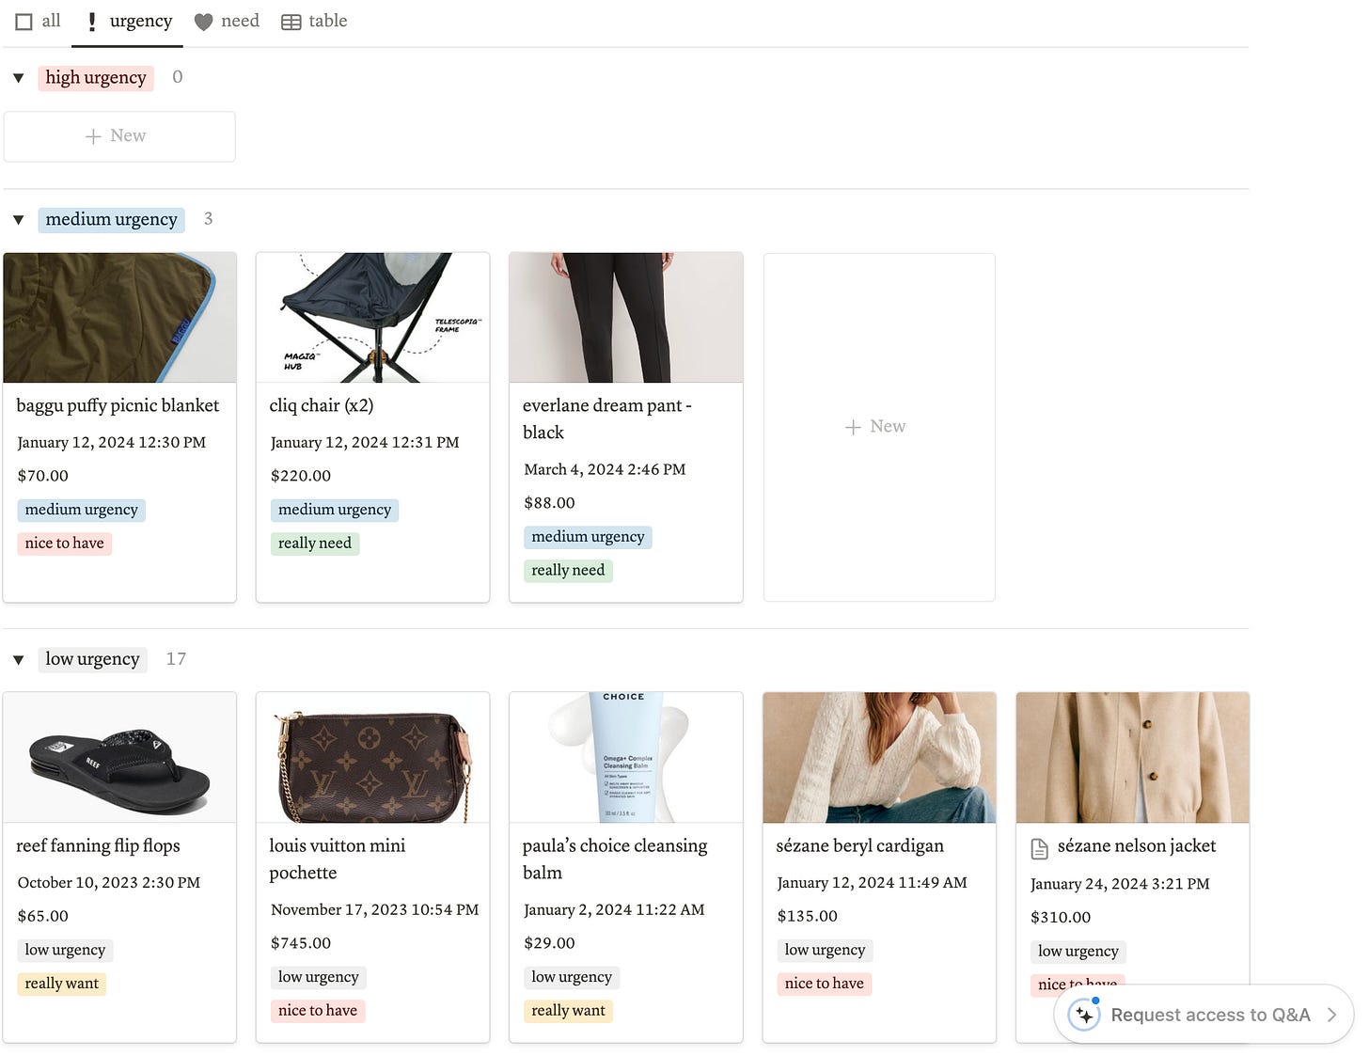Viewport: 1369px width, 1056px height.
Task: Click low urgency tag on reef card
Action: pyautogui.click(x=65, y=950)
